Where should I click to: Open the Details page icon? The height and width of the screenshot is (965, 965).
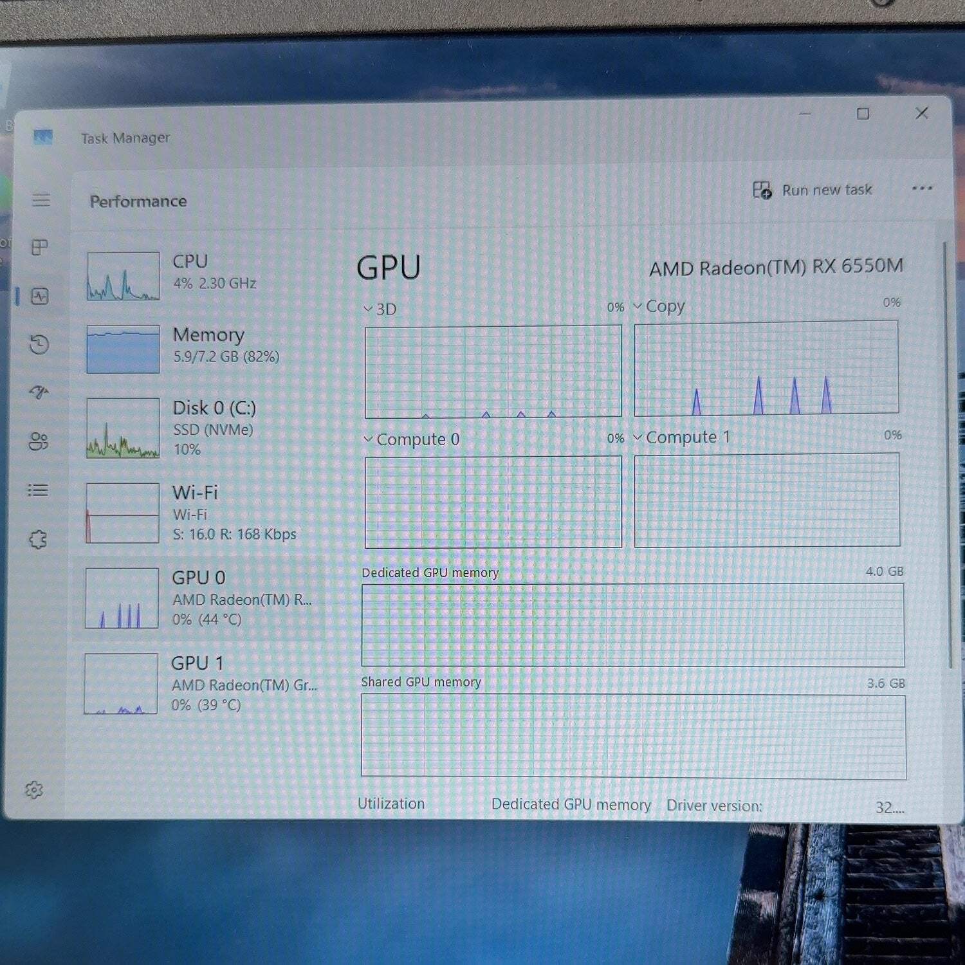[38, 490]
